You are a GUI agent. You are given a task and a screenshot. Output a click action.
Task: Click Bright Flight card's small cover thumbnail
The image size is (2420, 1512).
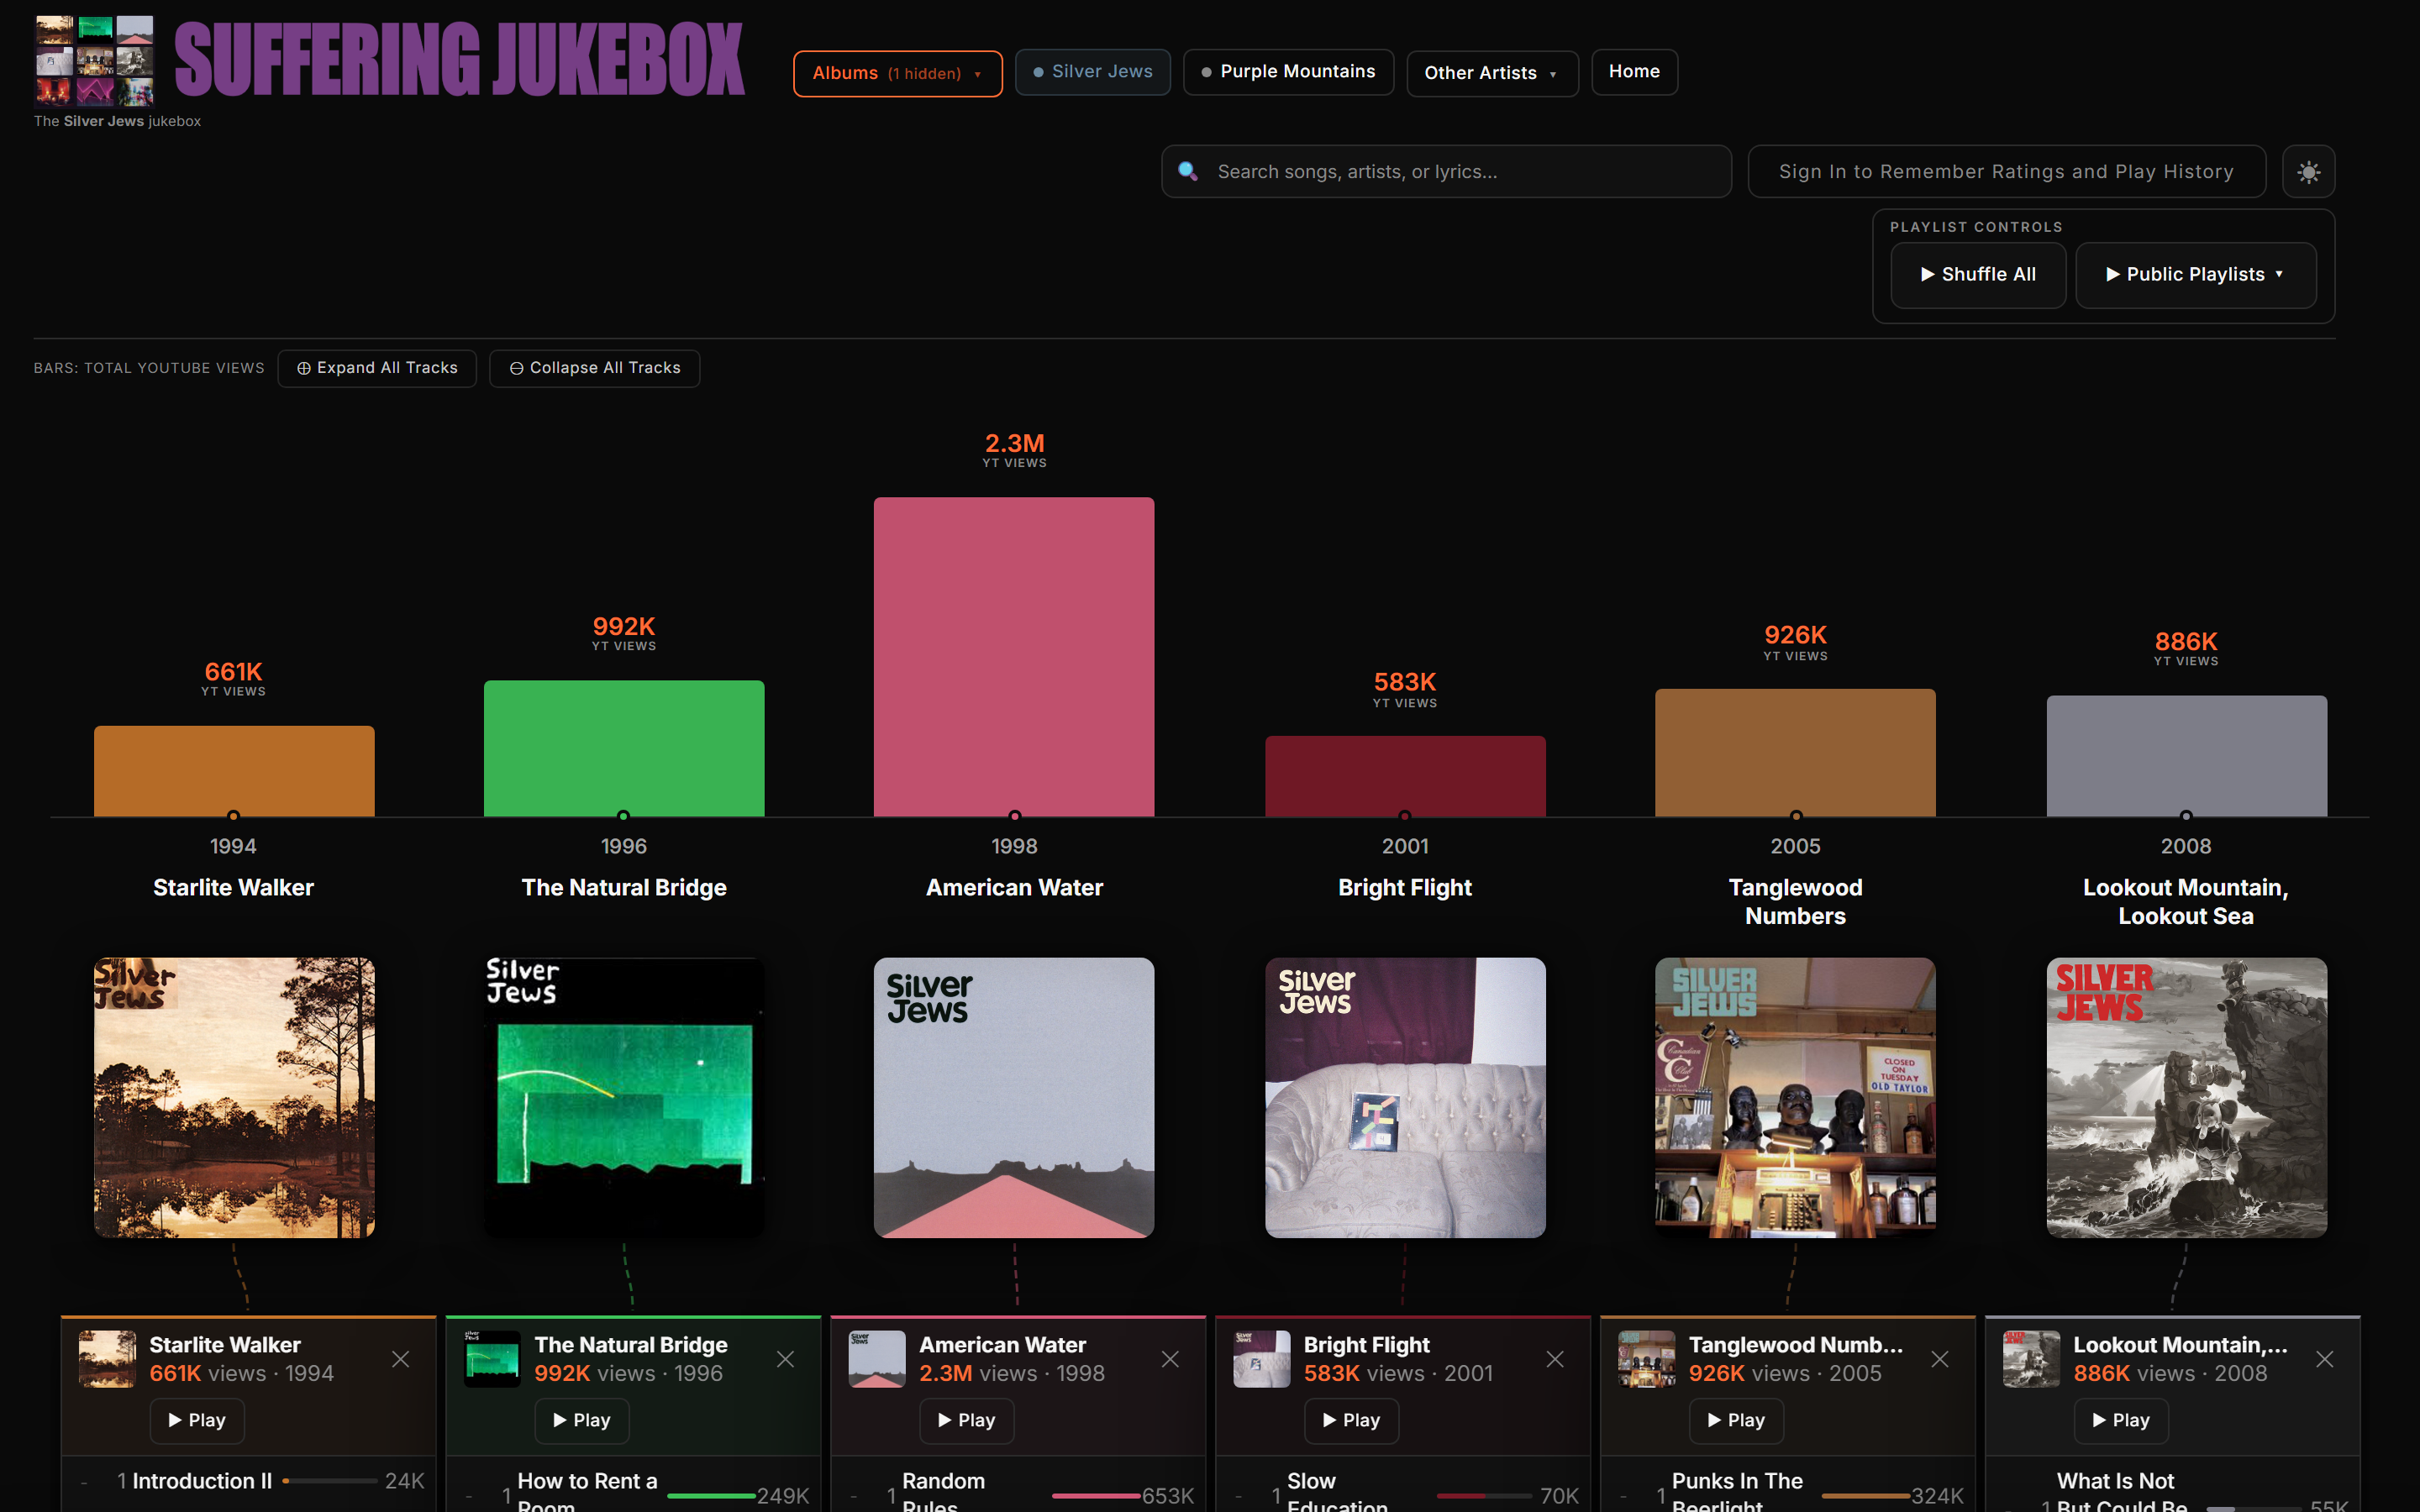coord(1262,1359)
